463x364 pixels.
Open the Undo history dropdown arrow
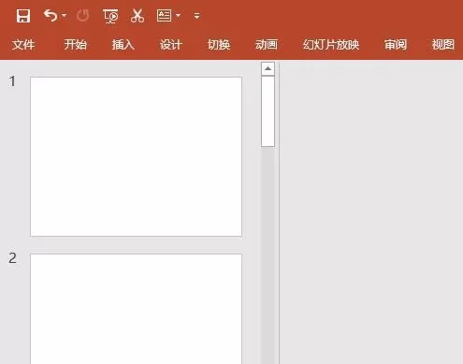click(64, 15)
